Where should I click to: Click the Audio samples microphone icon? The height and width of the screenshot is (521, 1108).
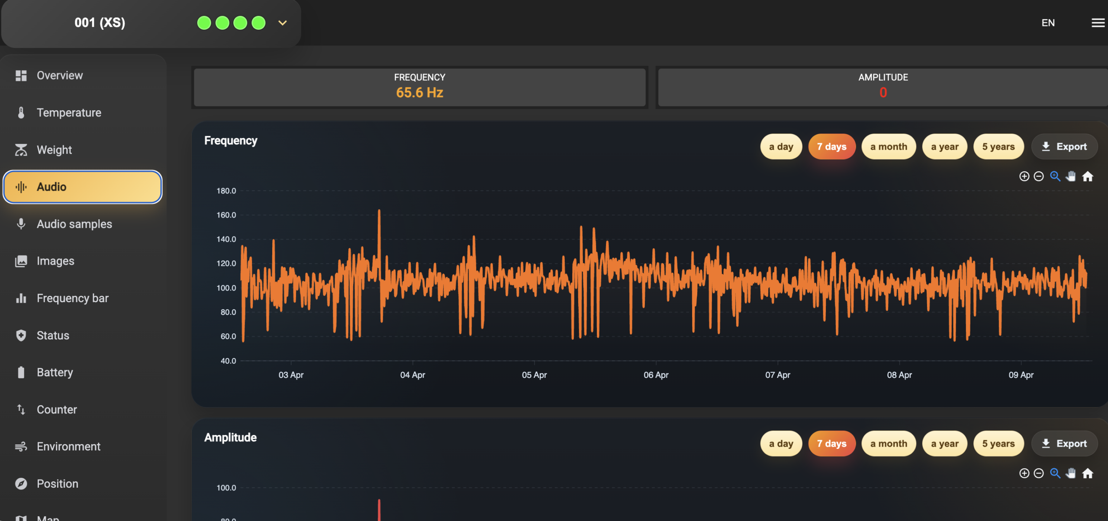pos(21,224)
